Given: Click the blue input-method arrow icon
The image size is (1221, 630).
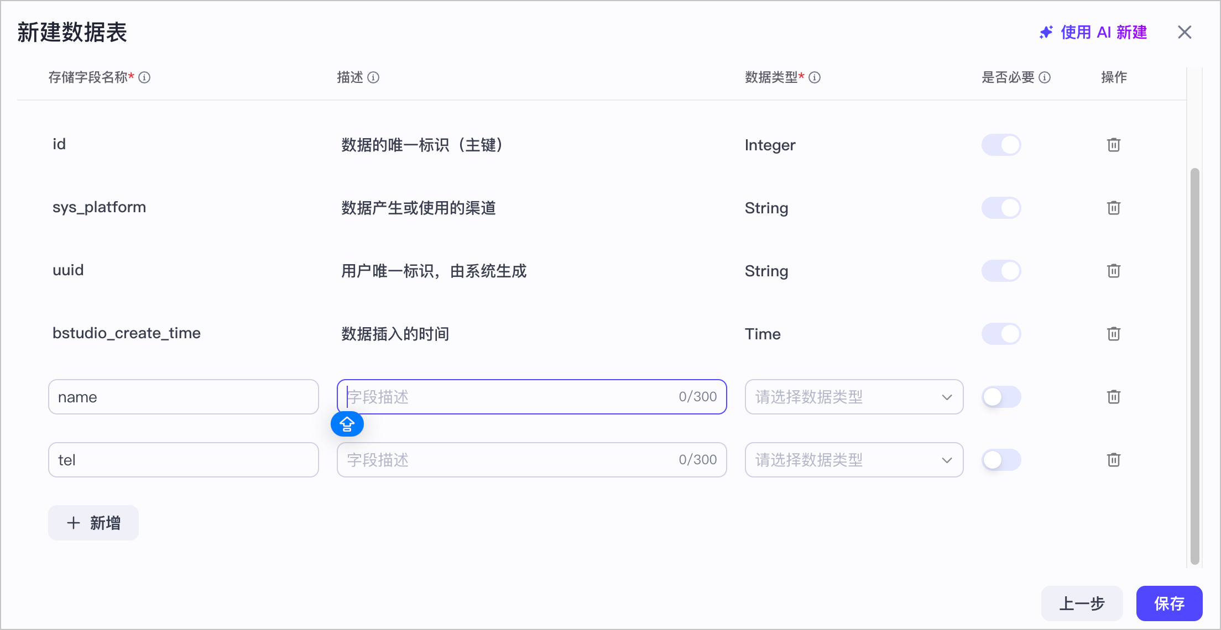Looking at the screenshot, I should [347, 424].
